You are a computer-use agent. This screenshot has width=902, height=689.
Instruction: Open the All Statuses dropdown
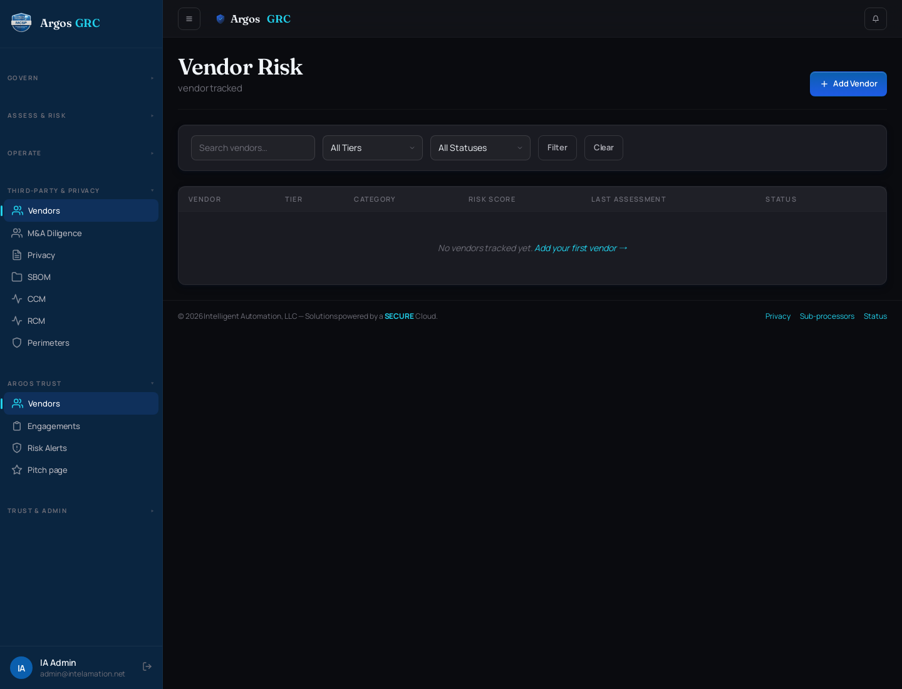coord(480,148)
